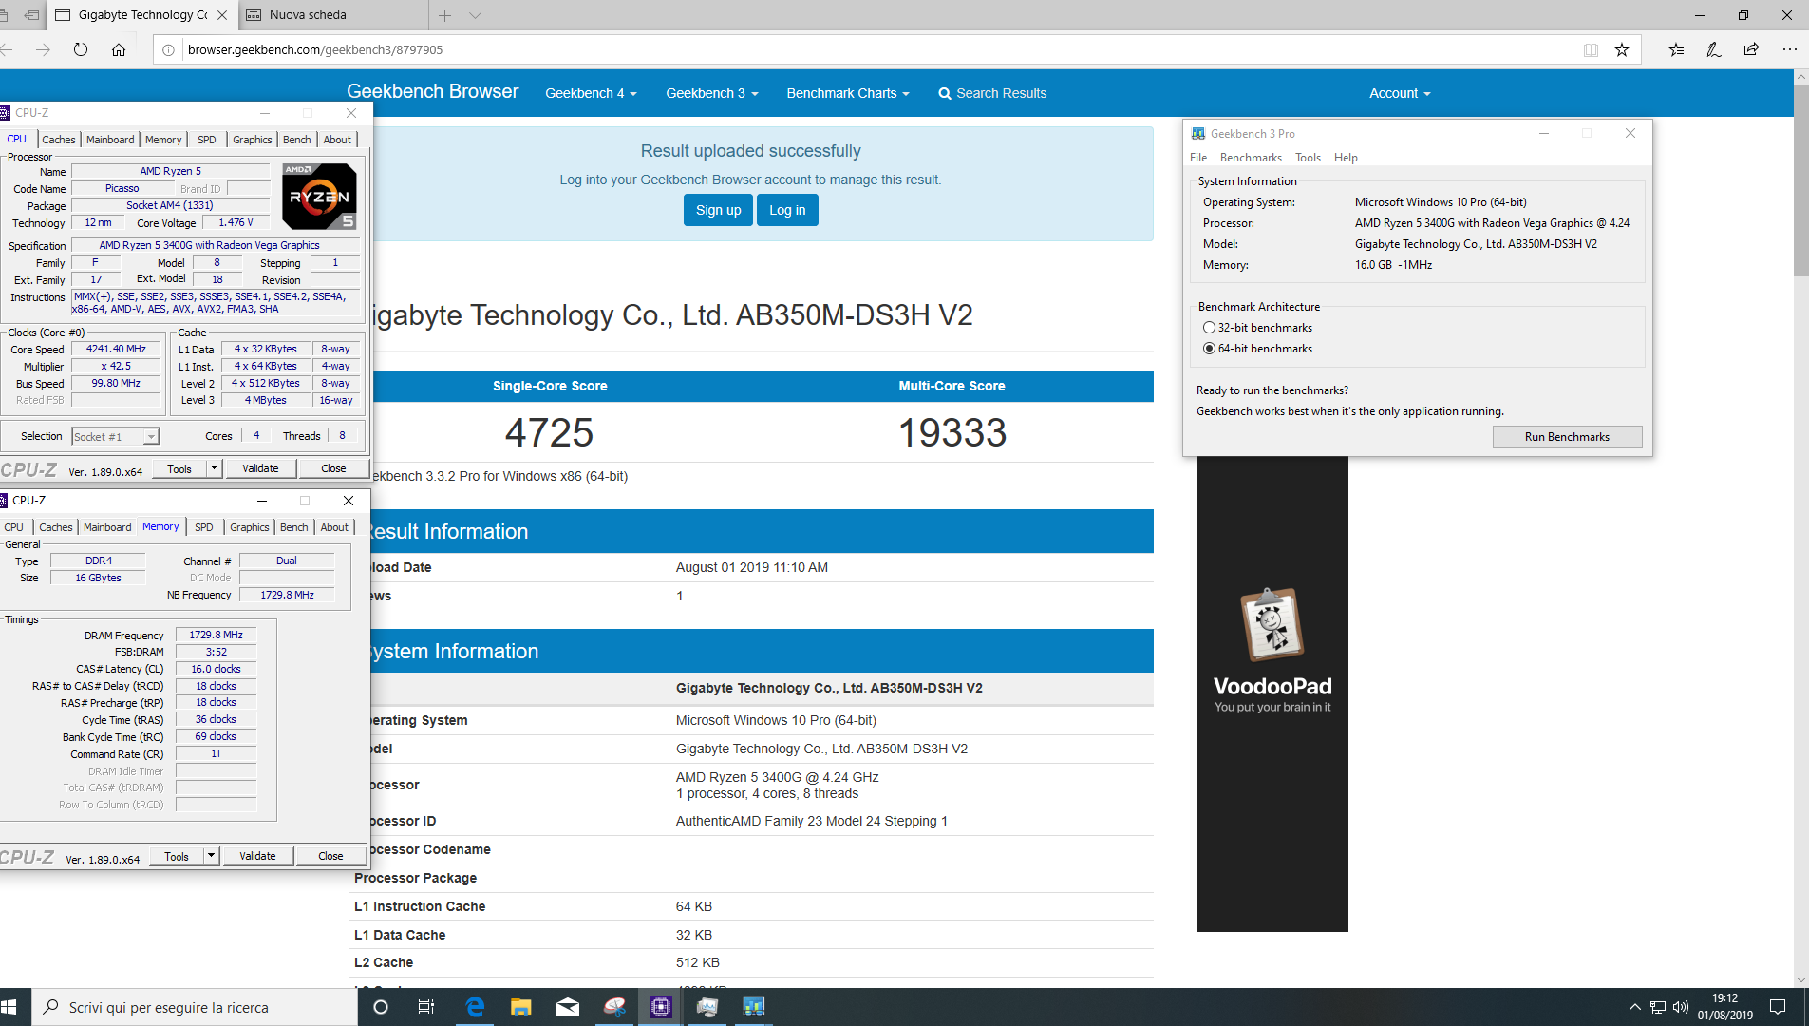Open File Explorer from the taskbar
This screenshot has width=1809, height=1026.
point(520,1007)
